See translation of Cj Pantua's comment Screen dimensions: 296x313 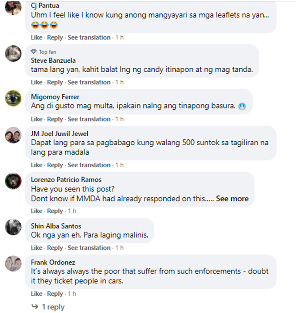pyautogui.click(x=89, y=37)
